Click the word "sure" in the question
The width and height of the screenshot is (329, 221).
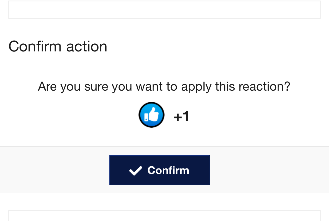click(x=96, y=86)
